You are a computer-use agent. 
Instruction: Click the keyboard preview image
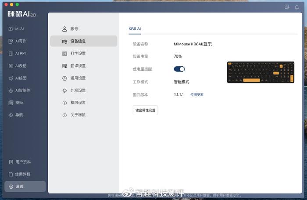(261, 72)
